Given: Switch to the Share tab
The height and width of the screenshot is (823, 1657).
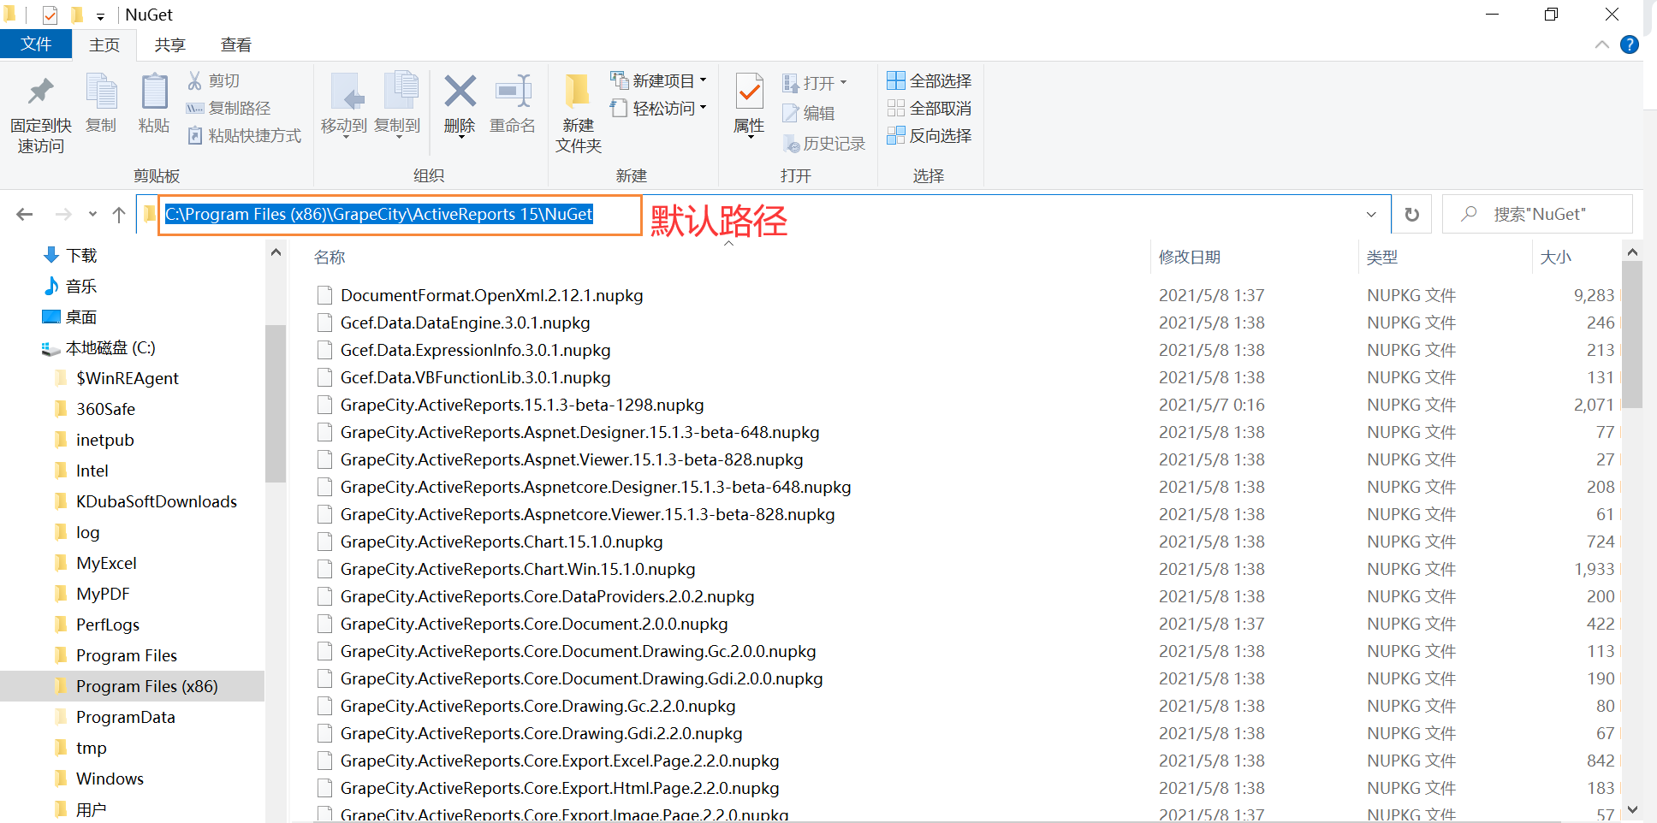Looking at the screenshot, I should coord(169,44).
